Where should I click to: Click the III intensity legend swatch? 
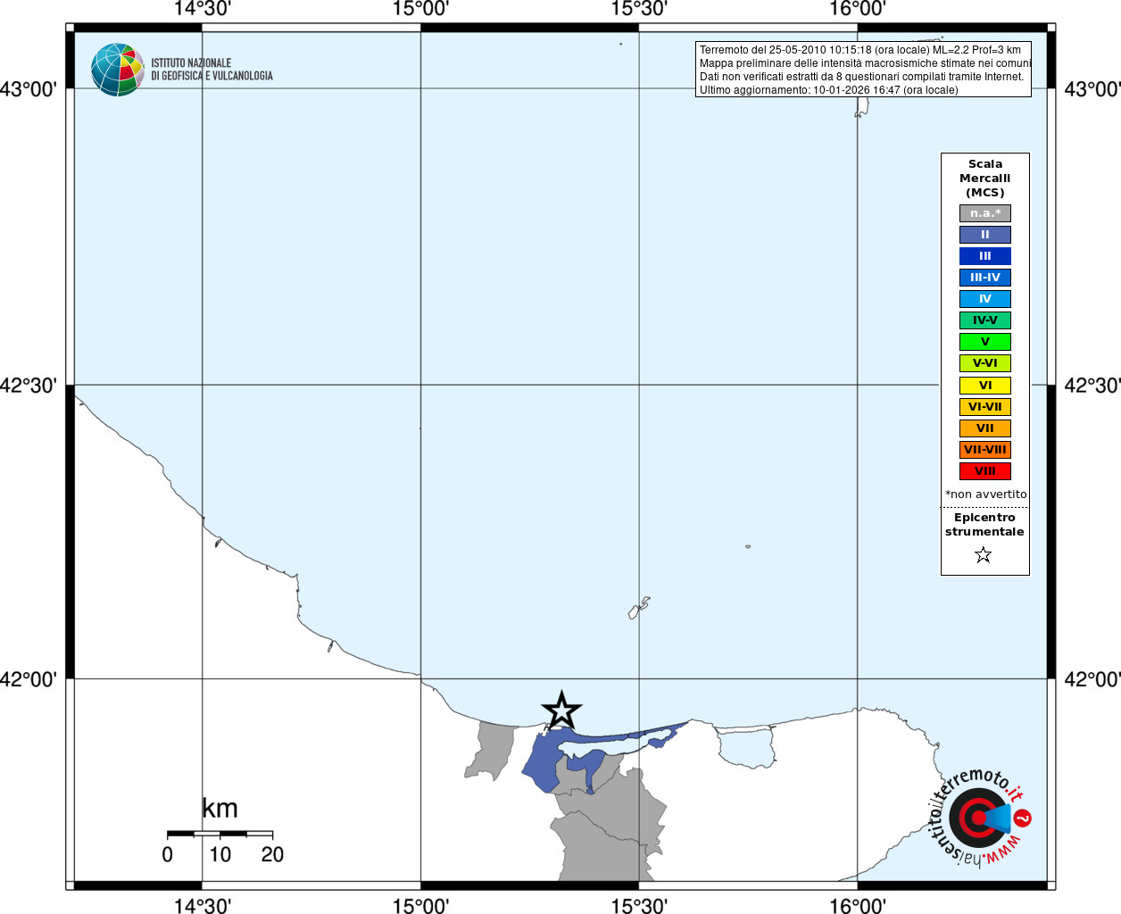click(x=985, y=256)
